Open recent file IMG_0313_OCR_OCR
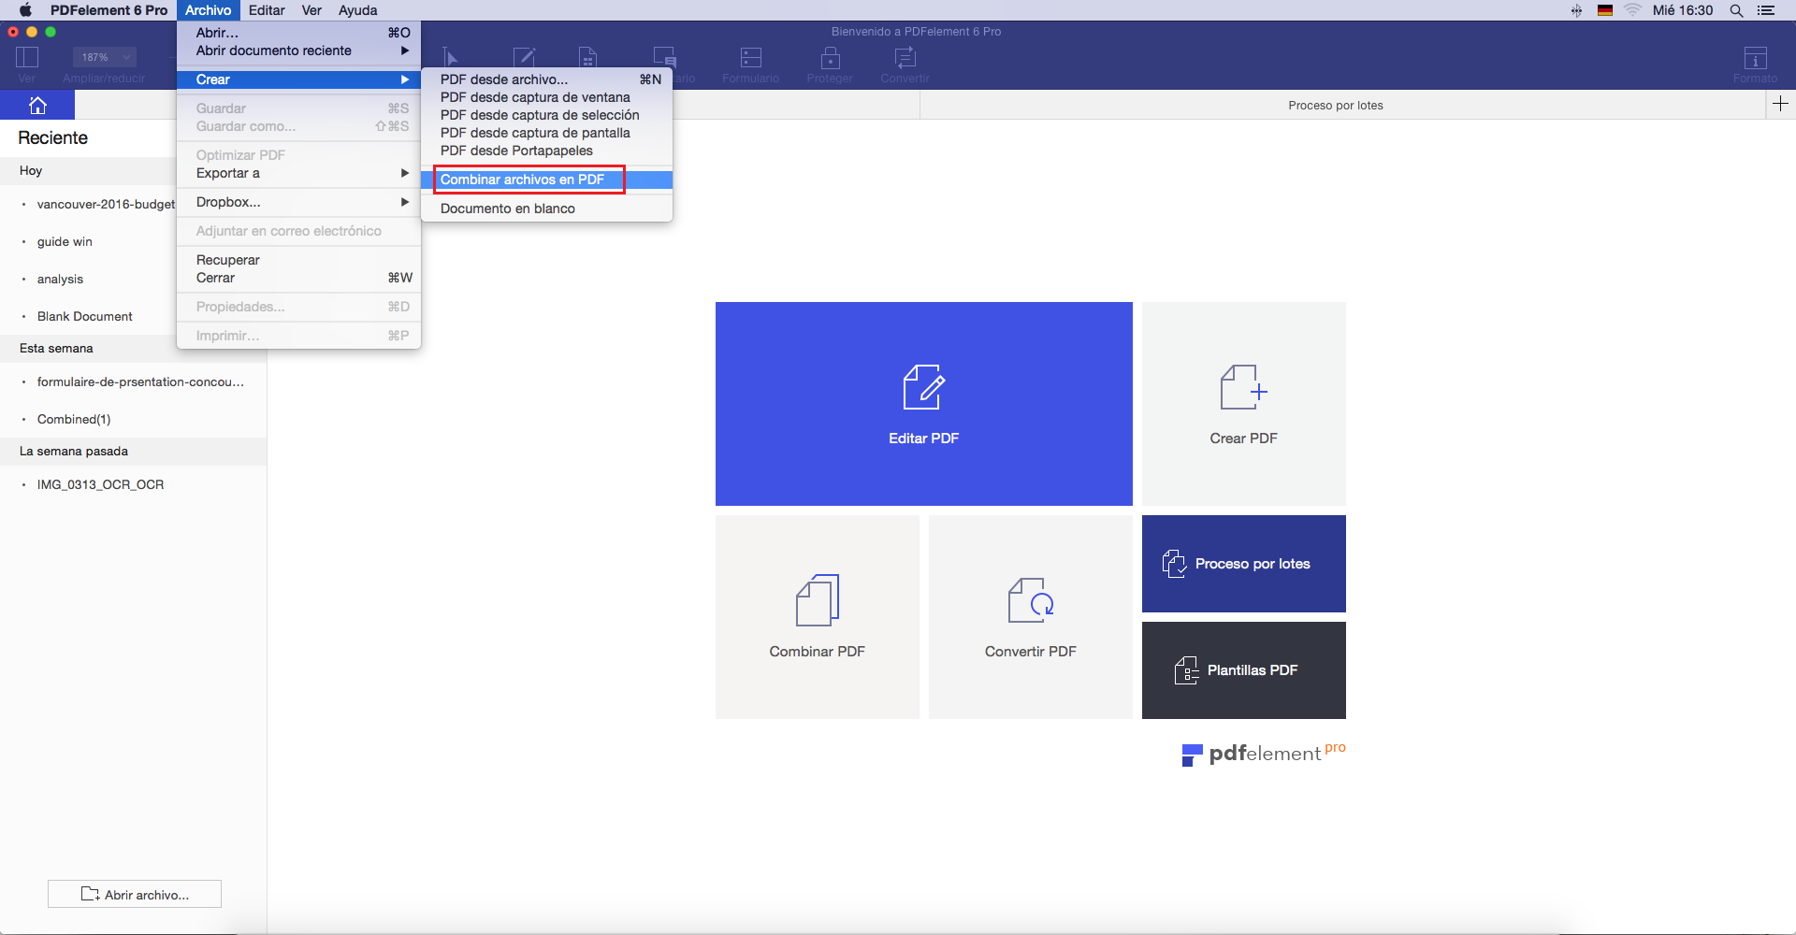Screen dimensions: 1796x935 click(x=100, y=484)
